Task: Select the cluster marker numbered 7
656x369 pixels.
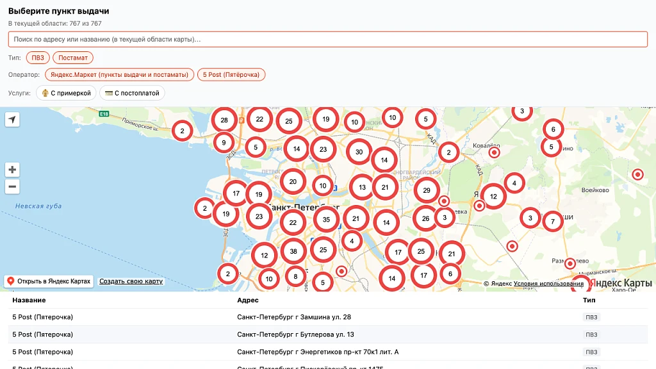Action: tap(553, 221)
